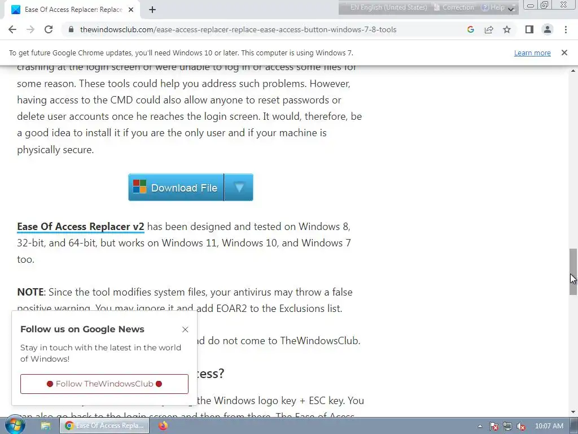Open File Explorer from the taskbar
The width and height of the screenshot is (578, 434).
pos(46,426)
